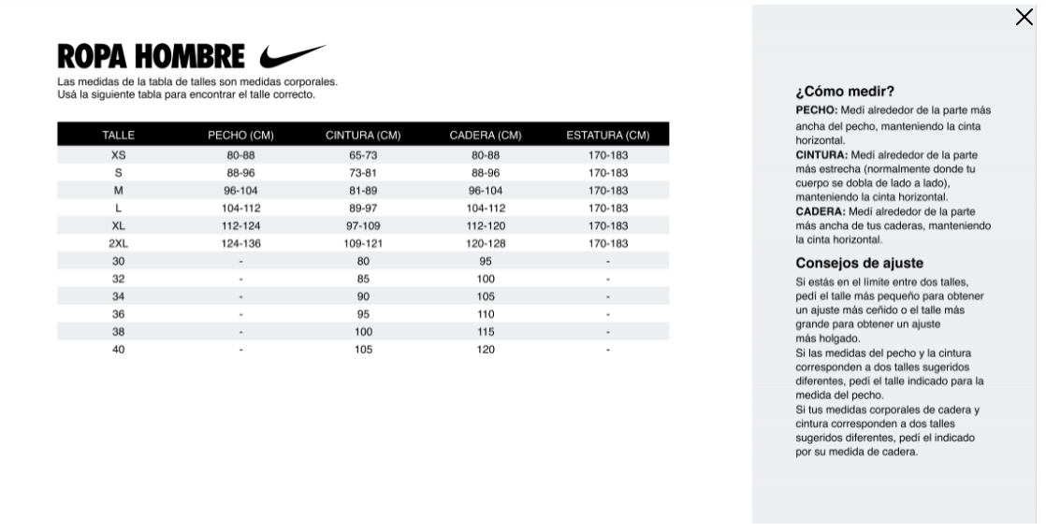Click the 65-73 waist measurement cell

click(x=363, y=155)
